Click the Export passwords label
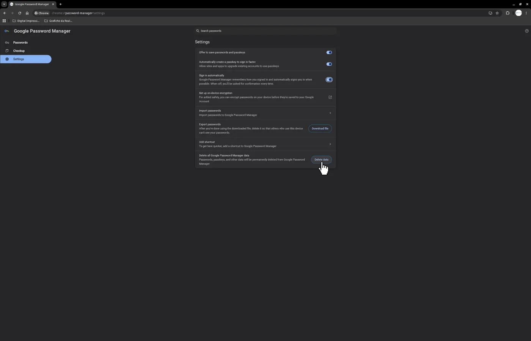The width and height of the screenshot is (531, 341). coord(210,124)
